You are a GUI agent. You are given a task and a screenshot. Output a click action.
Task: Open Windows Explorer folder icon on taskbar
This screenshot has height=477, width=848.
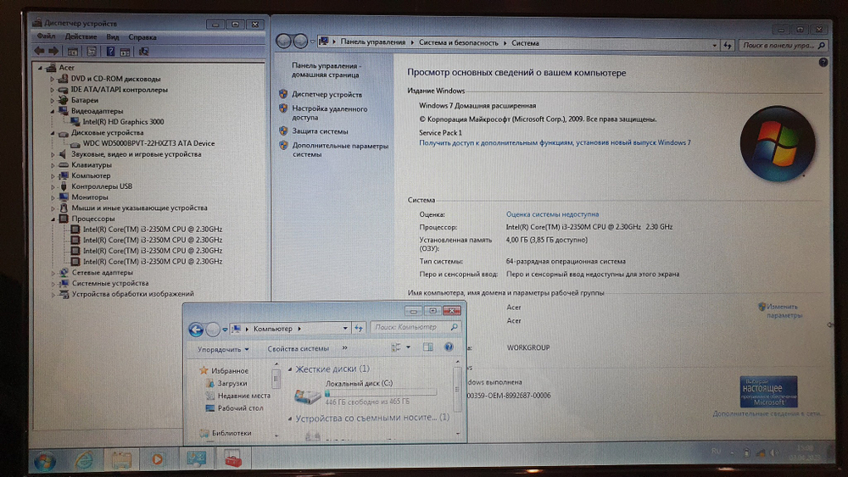[x=121, y=460]
